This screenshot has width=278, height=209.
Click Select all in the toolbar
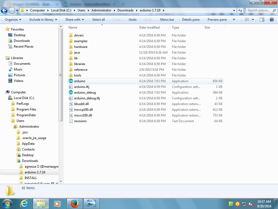coord(98,20)
